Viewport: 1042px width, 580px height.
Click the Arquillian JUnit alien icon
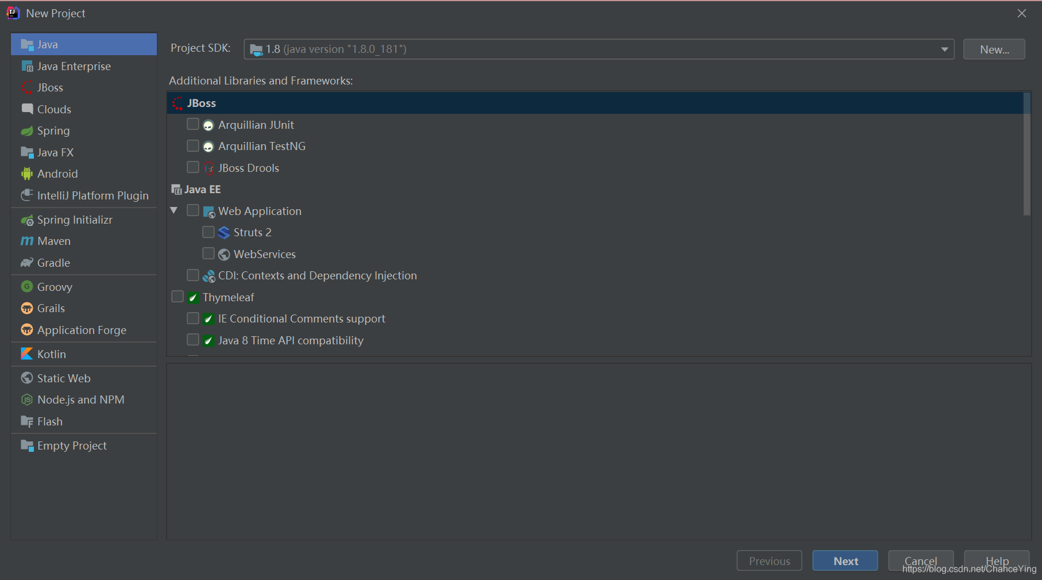coord(209,125)
